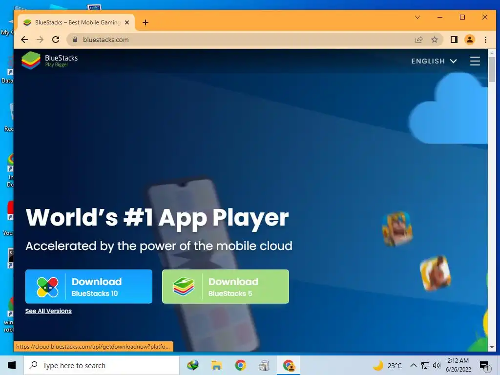The width and height of the screenshot is (500, 375).
Task: Open the network icon in system tray
Action: pyautogui.click(x=425, y=365)
